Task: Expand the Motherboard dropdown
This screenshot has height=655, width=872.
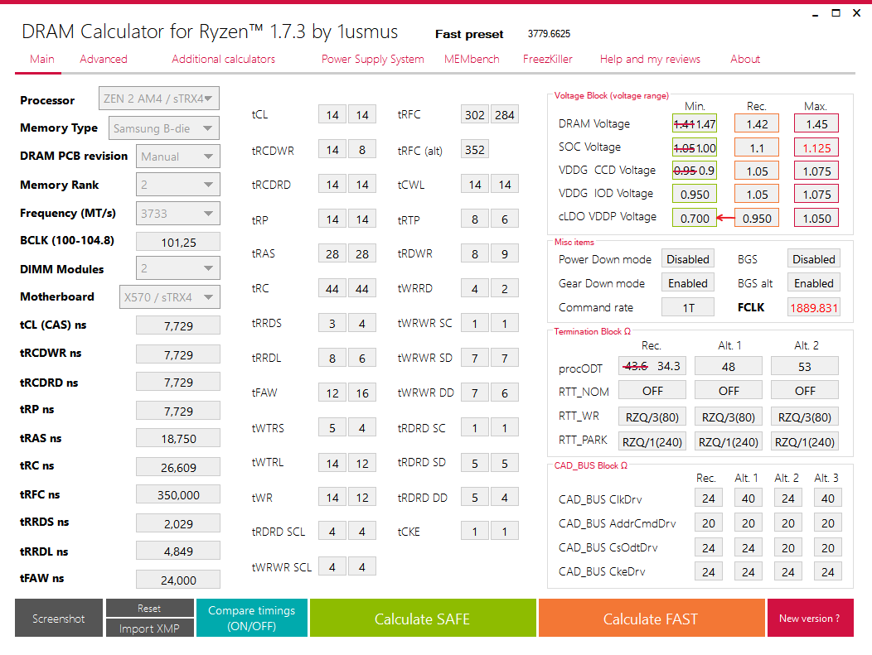Action: tap(170, 296)
